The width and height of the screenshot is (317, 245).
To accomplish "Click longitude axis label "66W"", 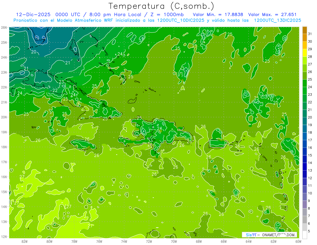I will (224, 241).
